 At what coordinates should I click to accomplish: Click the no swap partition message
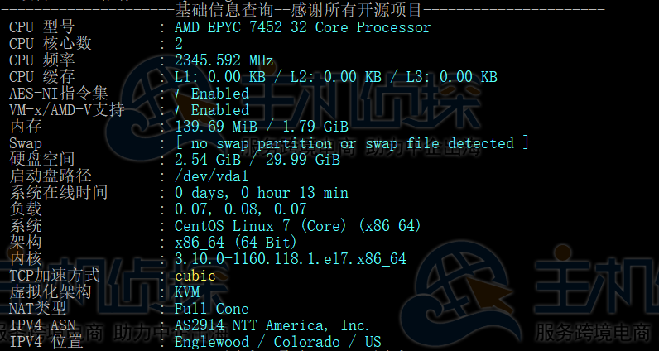pyautogui.click(x=352, y=143)
